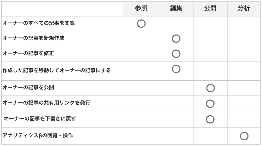Select the 公開 column header
The height and width of the screenshot is (146, 262).
pos(210,8)
